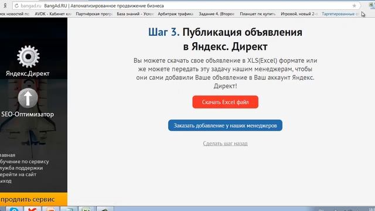
Task: Click 'Заказать добавление у наших менеджеров' button
Action: tap(225, 125)
